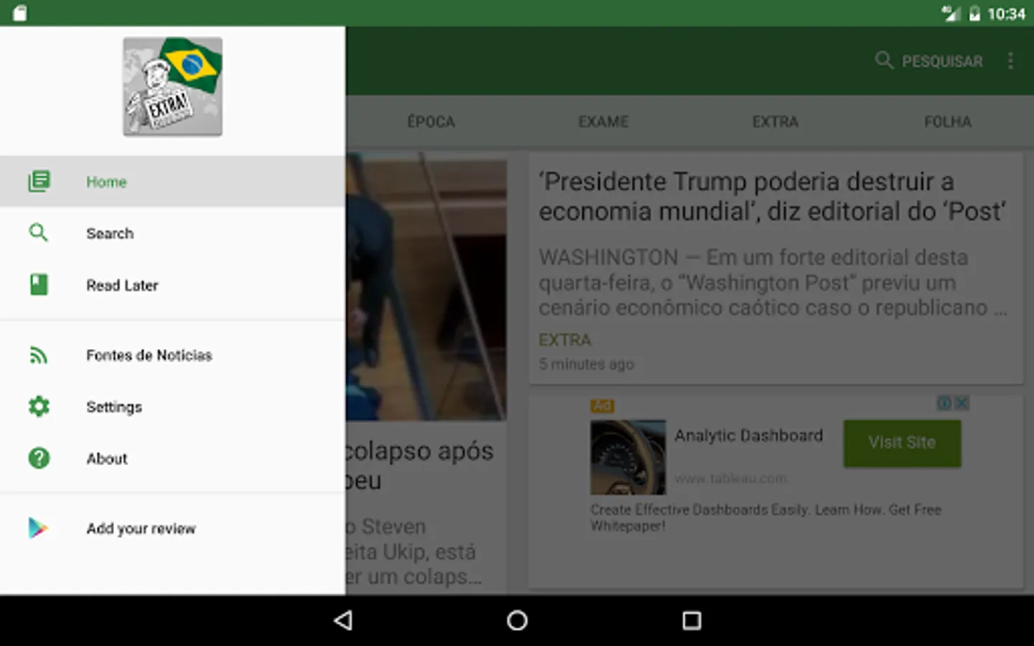Screen dimensions: 1034x646
Task: Tap the yellow Ad badge
Action: click(x=602, y=406)
